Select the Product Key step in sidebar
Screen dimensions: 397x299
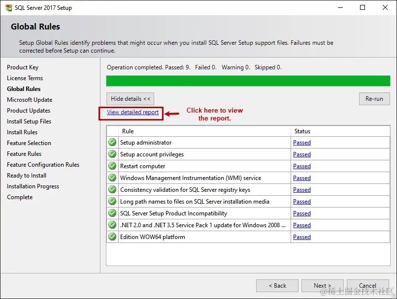23,67
